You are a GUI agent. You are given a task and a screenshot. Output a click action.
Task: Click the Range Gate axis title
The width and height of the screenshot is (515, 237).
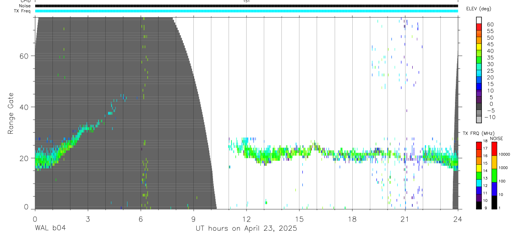(x=11, y=114)
